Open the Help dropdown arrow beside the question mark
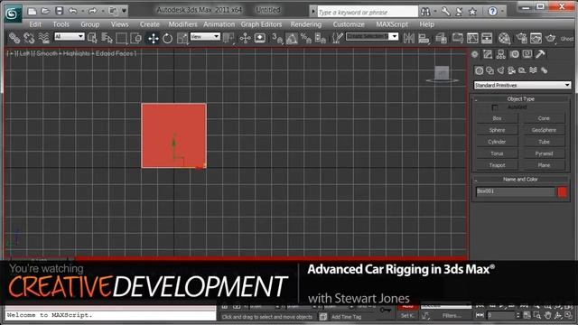Screen dimensions: 578x325 501,12
